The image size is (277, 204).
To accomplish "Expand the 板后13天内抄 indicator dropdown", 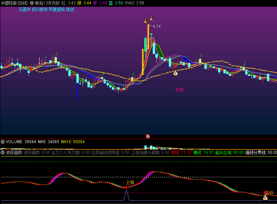I will pyautogui.click(x=32, y=3).
